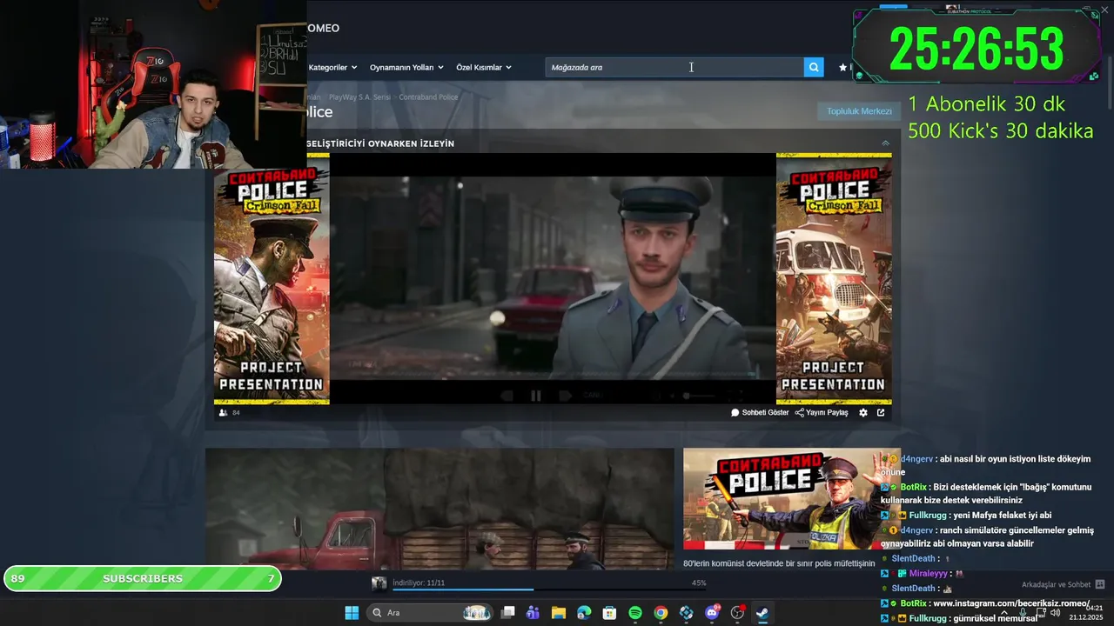
Task: Open Microsoft Store from taskbar
Action: tap(610, 613)
